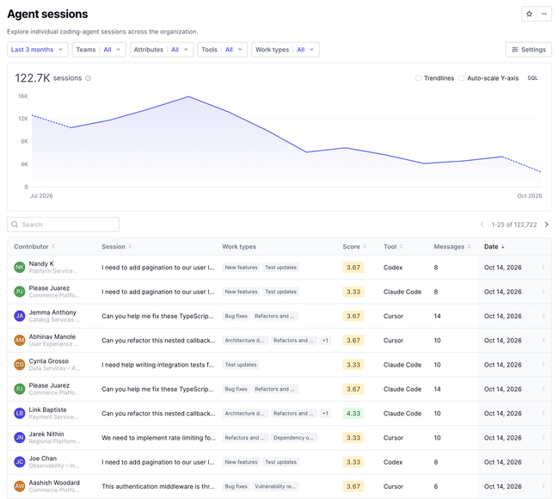
Task: Open Link Baptiste row chevron arrow
Action: click(x=544, y=413)
